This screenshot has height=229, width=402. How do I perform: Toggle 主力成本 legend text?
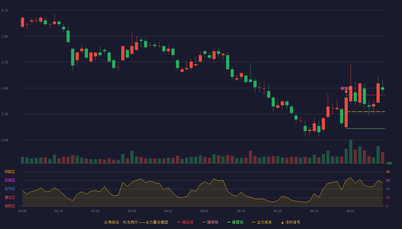coord(264,222)
